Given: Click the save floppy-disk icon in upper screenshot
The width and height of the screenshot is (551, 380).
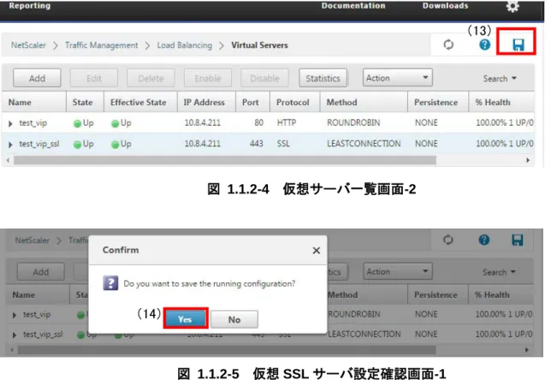Looking at the screenshot, I should (x=518, y=45).
